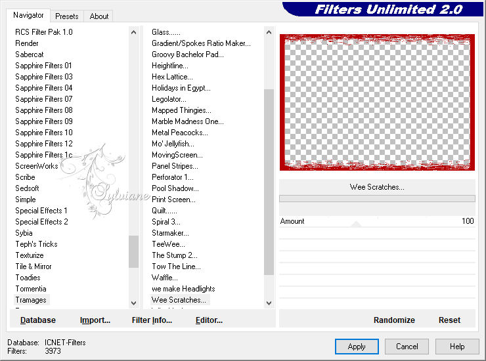Click Import... button
Viewport: 486px width, 361px height.
point(95,320)
